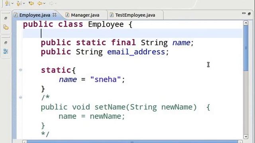Viewport: 255px width, 143px height.
Task: Click the italic 'name' field declaration
Action: 181,43
